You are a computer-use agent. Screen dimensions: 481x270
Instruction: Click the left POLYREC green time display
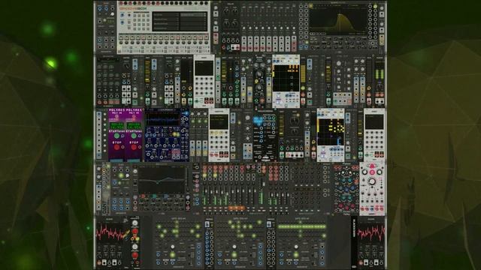click(x=117, y=126)
